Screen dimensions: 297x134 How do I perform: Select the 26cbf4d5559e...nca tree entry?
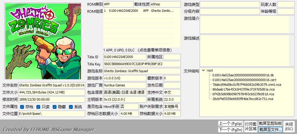[x=243, y=99]
